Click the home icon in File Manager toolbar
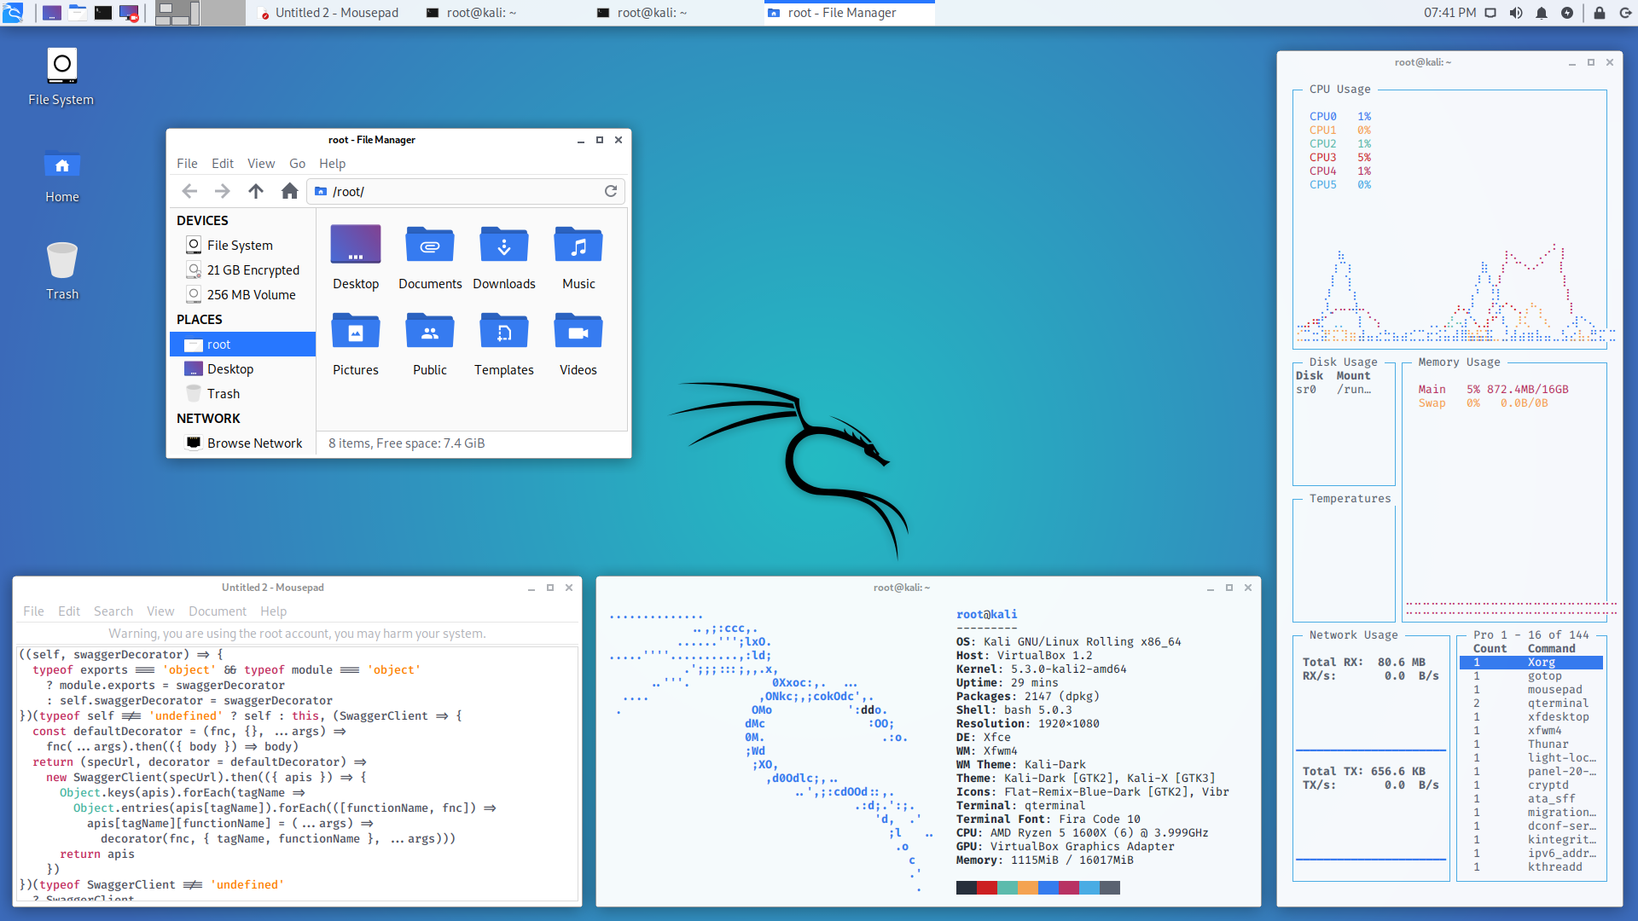Screen dimensions: 1638x921 point(290,191)
